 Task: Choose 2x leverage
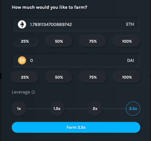point(95,109)
